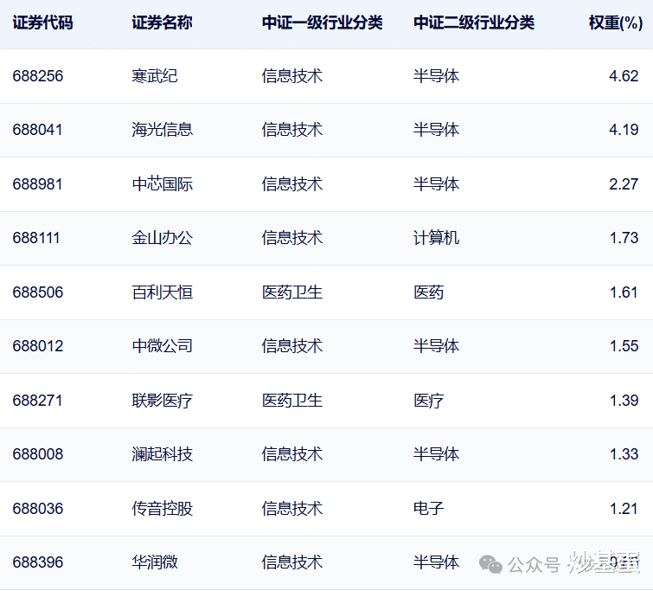The height and width of the screenshot is (591, 653).
Task: Click weight value 1.33
Action: click(x=624, y=454)
